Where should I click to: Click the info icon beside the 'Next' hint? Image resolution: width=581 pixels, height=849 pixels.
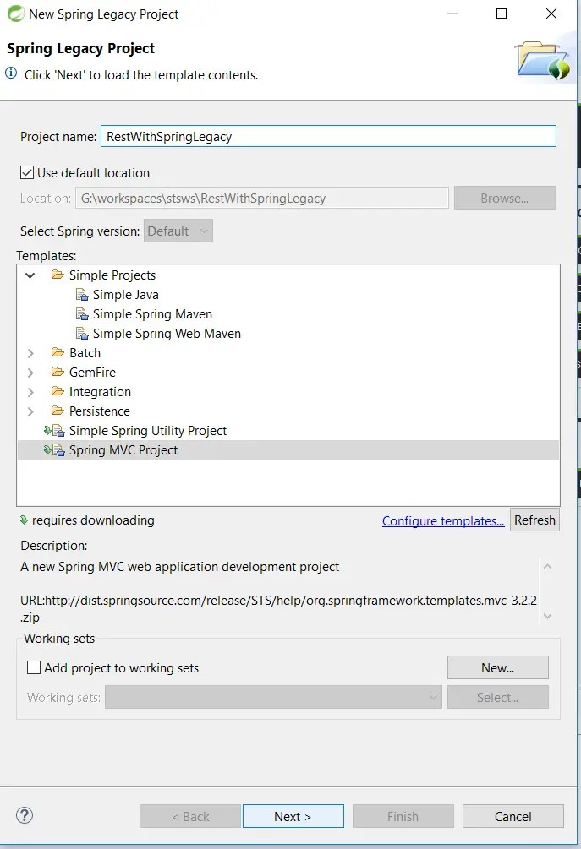coord(11,73)
